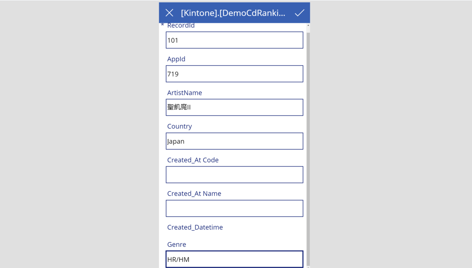Image resolution: width=472 pixels, height=268 pixels.
Task: Select the Genre label text
Action: click(177, 244)
